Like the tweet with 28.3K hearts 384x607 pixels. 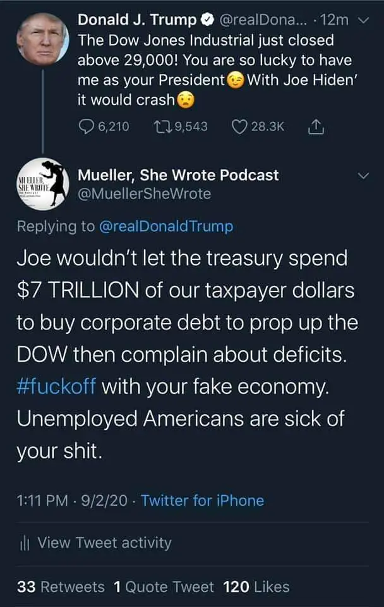click(239, 126)
